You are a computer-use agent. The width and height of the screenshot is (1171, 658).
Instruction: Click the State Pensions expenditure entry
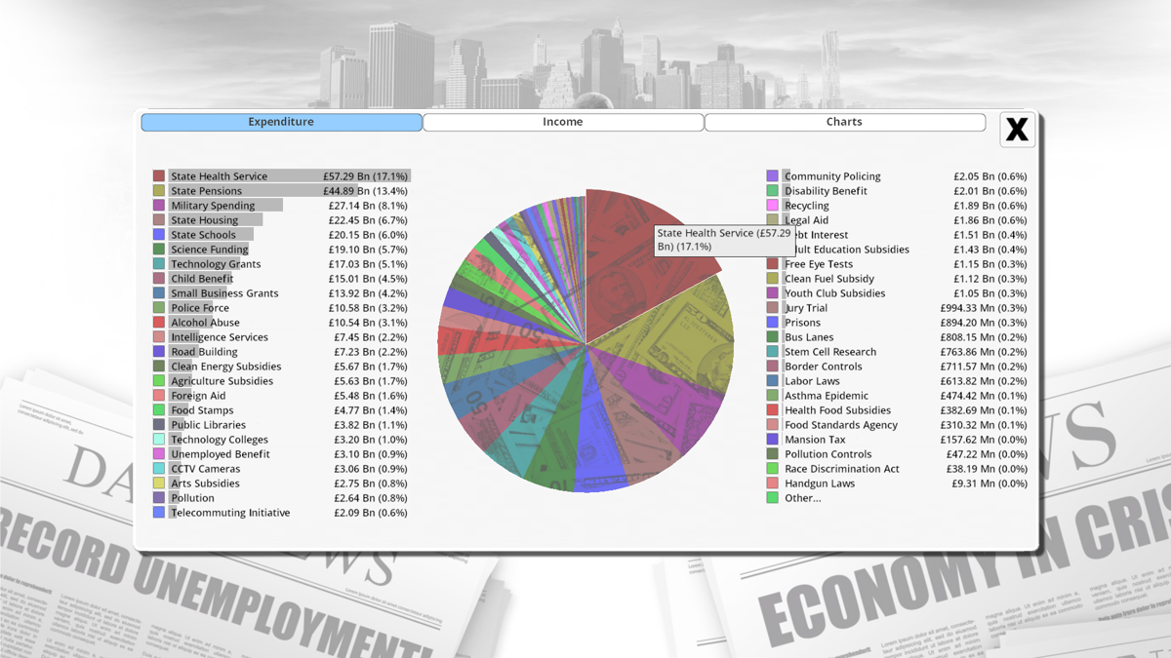tap(210, 190)
